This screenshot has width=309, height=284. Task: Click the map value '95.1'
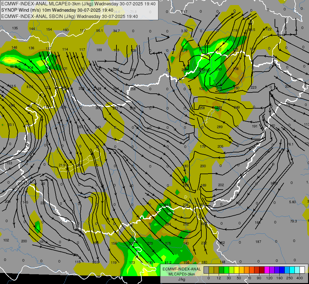(99, 31)
